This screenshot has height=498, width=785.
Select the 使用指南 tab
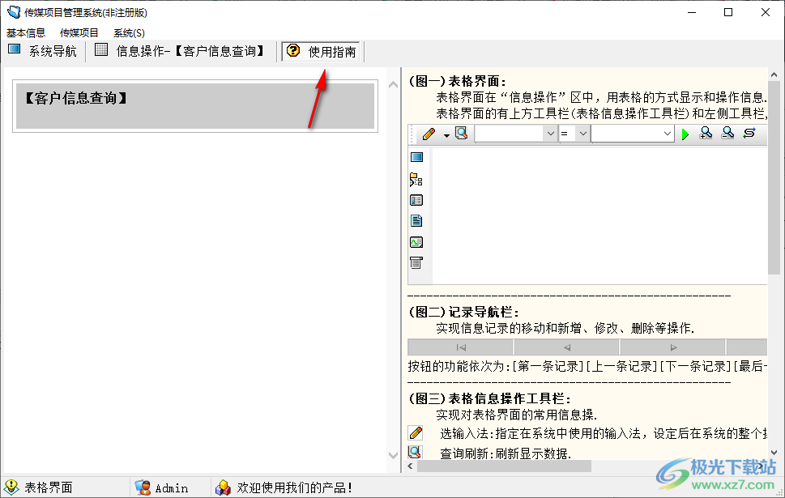322,52
